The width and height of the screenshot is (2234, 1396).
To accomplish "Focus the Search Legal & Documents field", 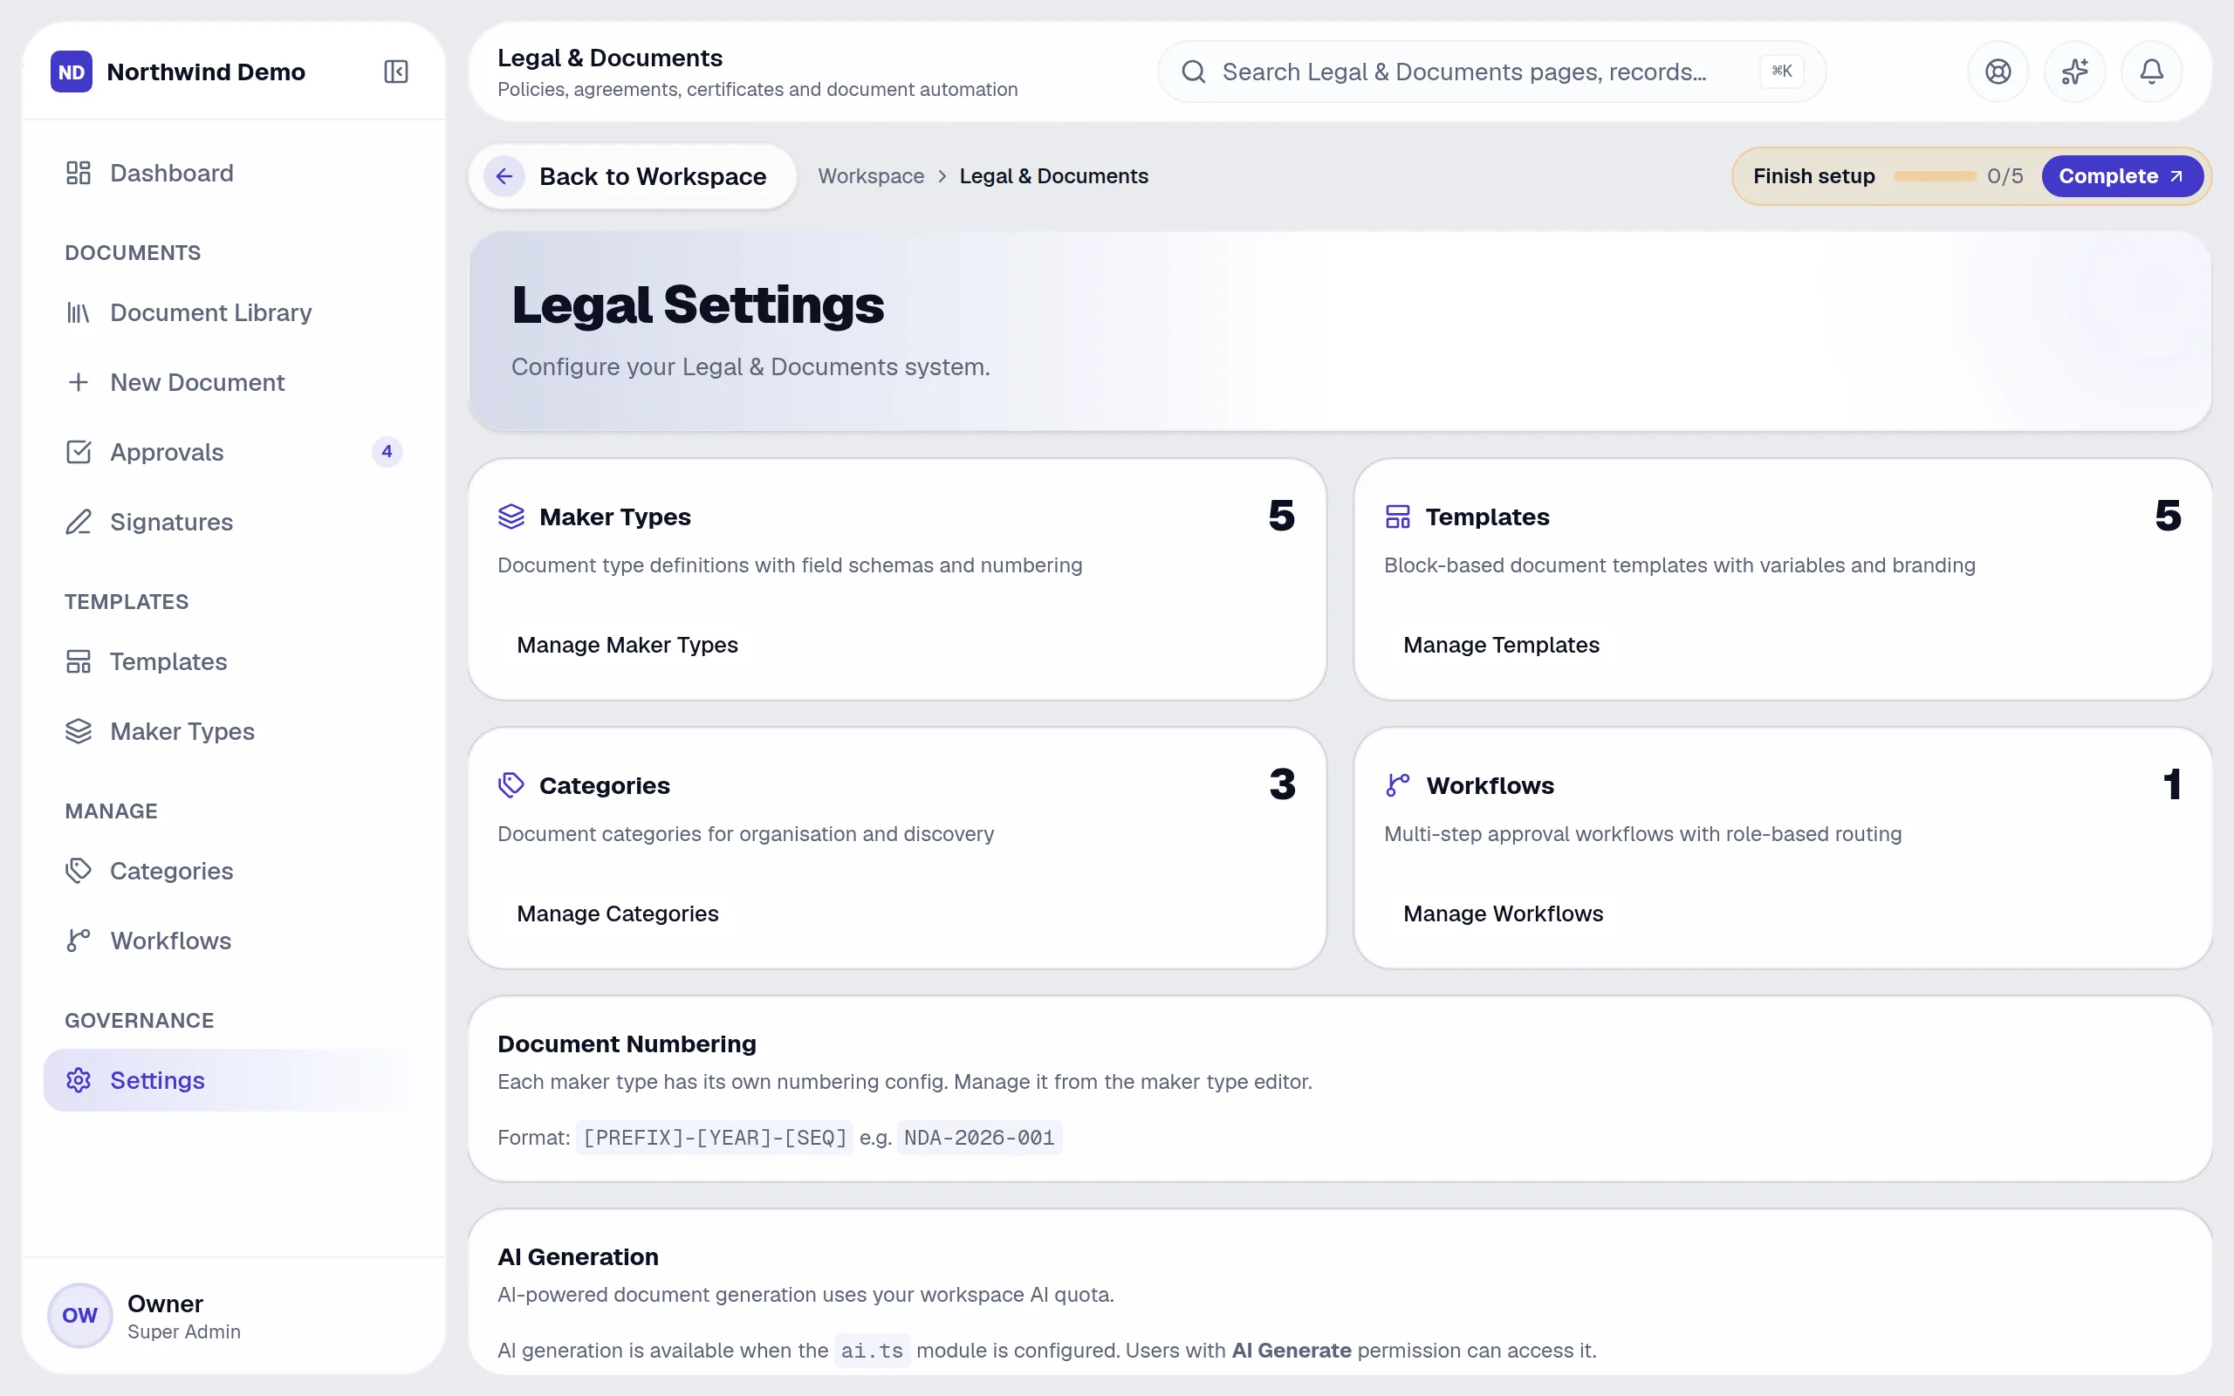I will click(x=1490, y=71).
